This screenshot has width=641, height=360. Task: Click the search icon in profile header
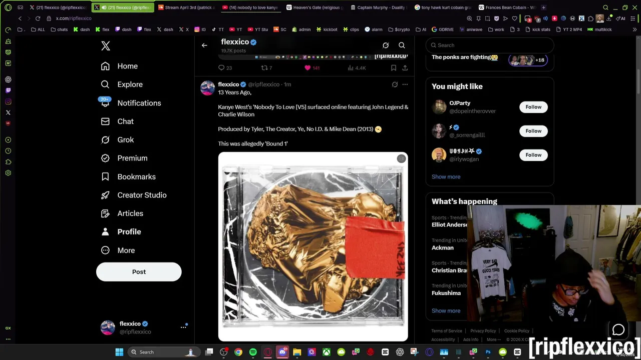402,45
